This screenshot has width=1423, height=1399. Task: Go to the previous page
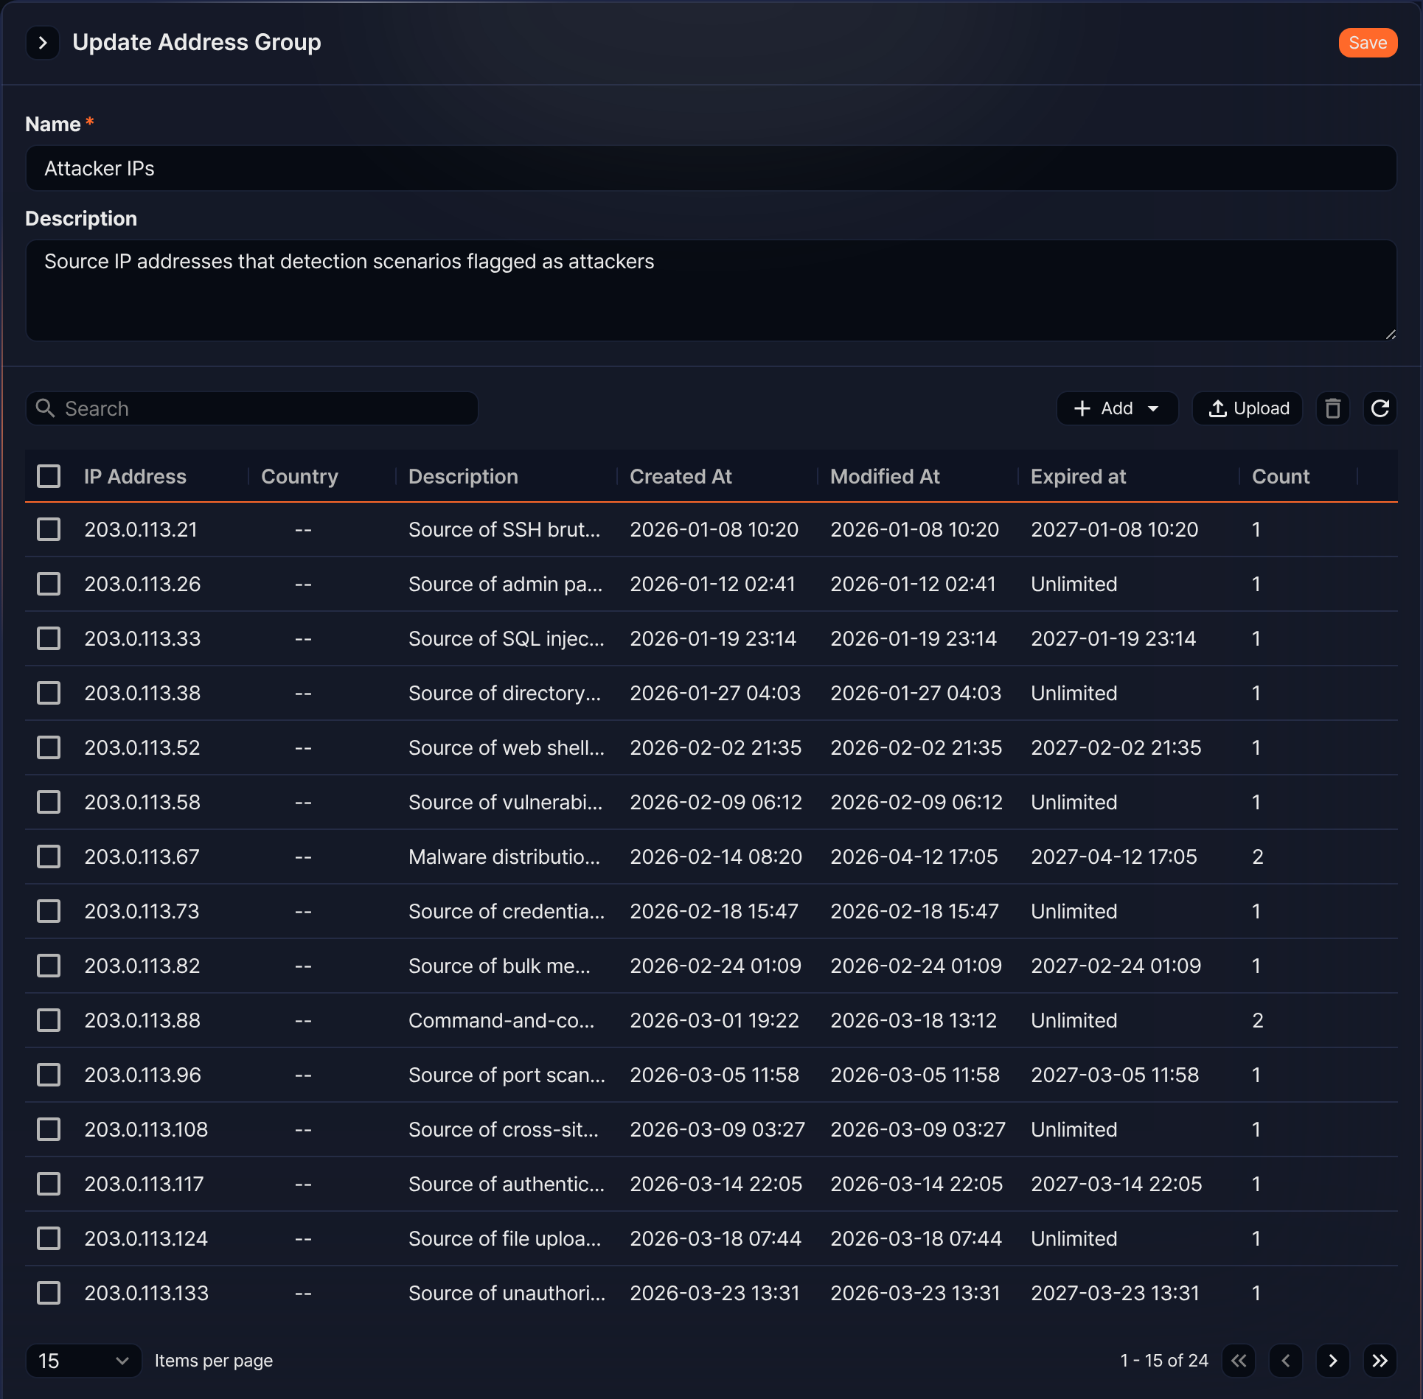(x=1286, y=1360)
